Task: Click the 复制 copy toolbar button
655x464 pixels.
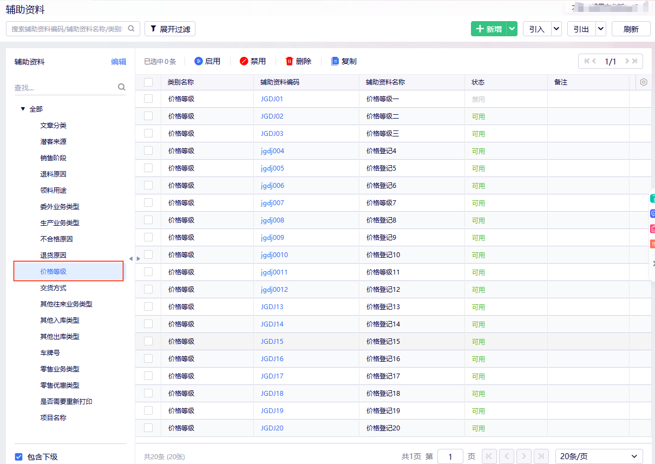Action: point(344,61)
